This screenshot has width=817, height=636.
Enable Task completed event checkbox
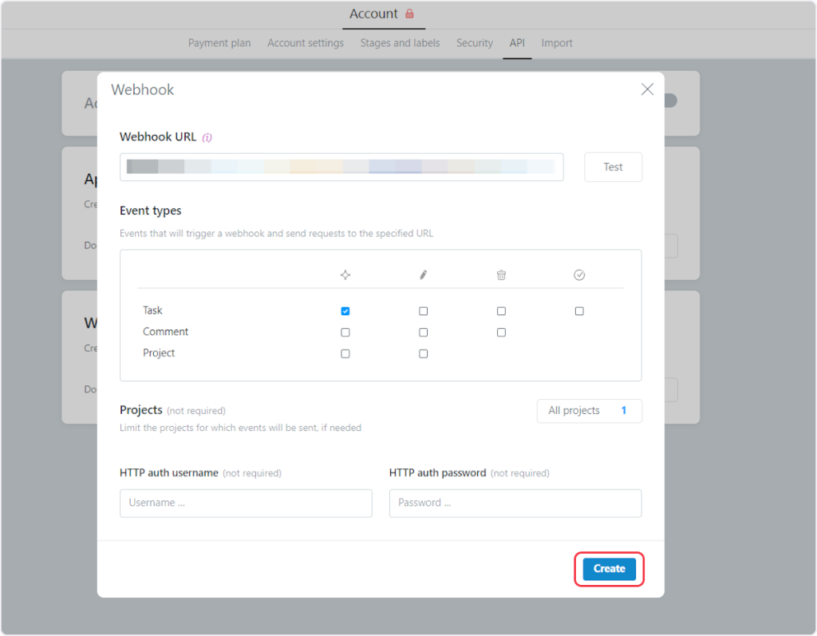click(579, 311)
